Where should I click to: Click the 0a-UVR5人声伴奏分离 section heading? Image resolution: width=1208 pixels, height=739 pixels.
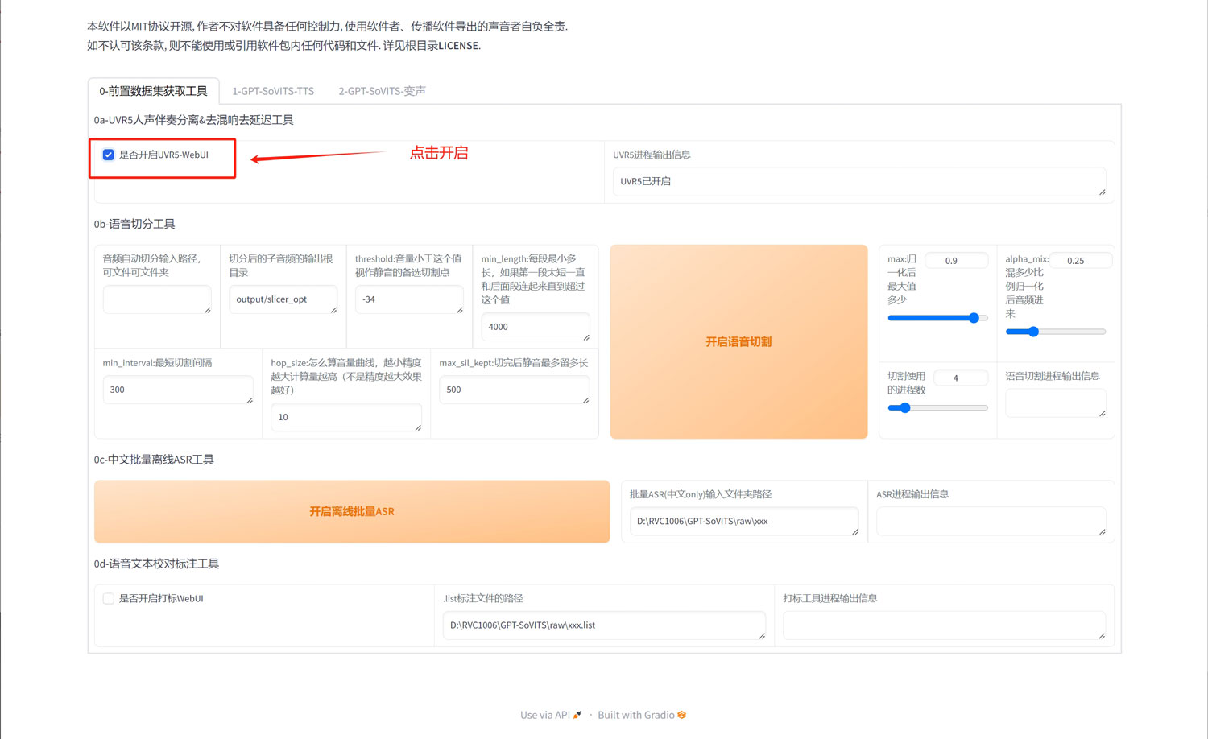click(x=193, y=120)
